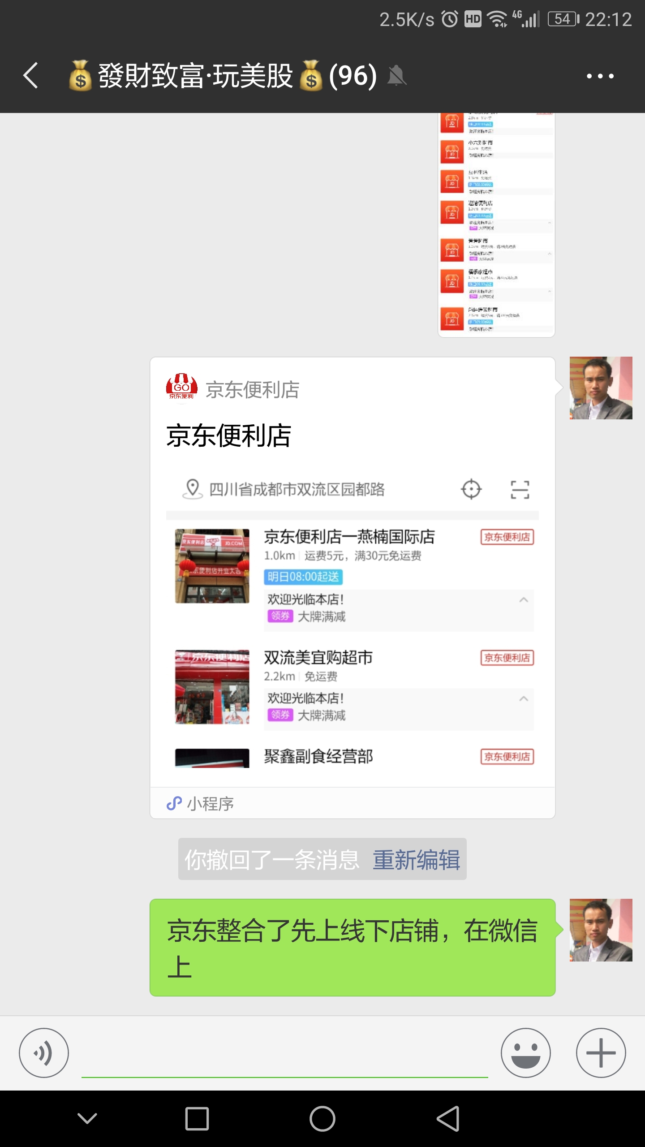Screen dimensions: 645x1147
Task: Open the emoji sticker panel
Action: 526,1053
